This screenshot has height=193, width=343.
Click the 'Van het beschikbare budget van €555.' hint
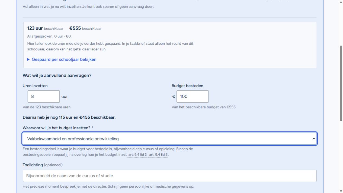204,107
